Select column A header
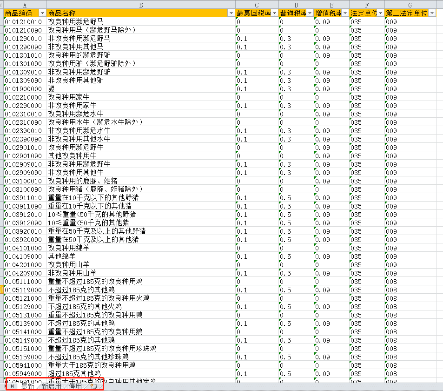This screenshot has height=391, width=443. (25, 4)
